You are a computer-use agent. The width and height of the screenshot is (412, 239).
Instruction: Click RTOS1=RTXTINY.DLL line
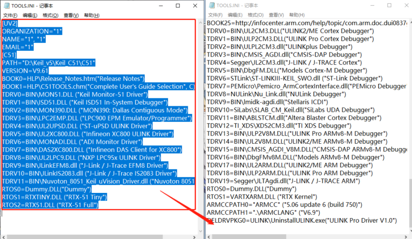click(55, 197)
